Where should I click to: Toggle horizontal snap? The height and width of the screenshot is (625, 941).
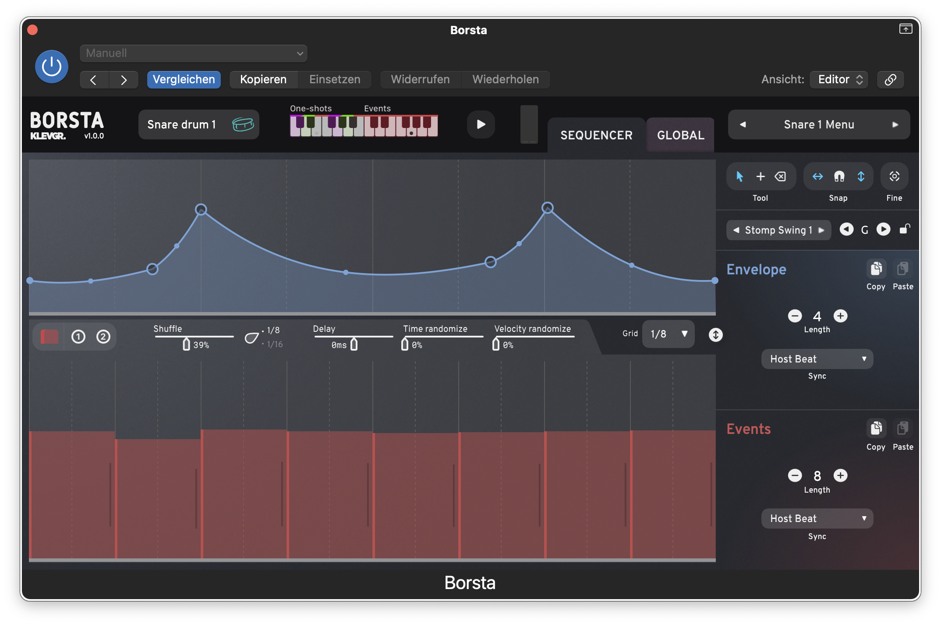tap(817, 177)
